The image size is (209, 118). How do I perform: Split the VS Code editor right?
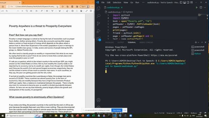pos(201,8)
